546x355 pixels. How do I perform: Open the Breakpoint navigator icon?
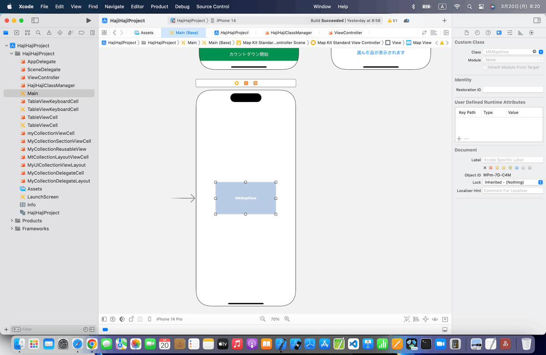82,33
